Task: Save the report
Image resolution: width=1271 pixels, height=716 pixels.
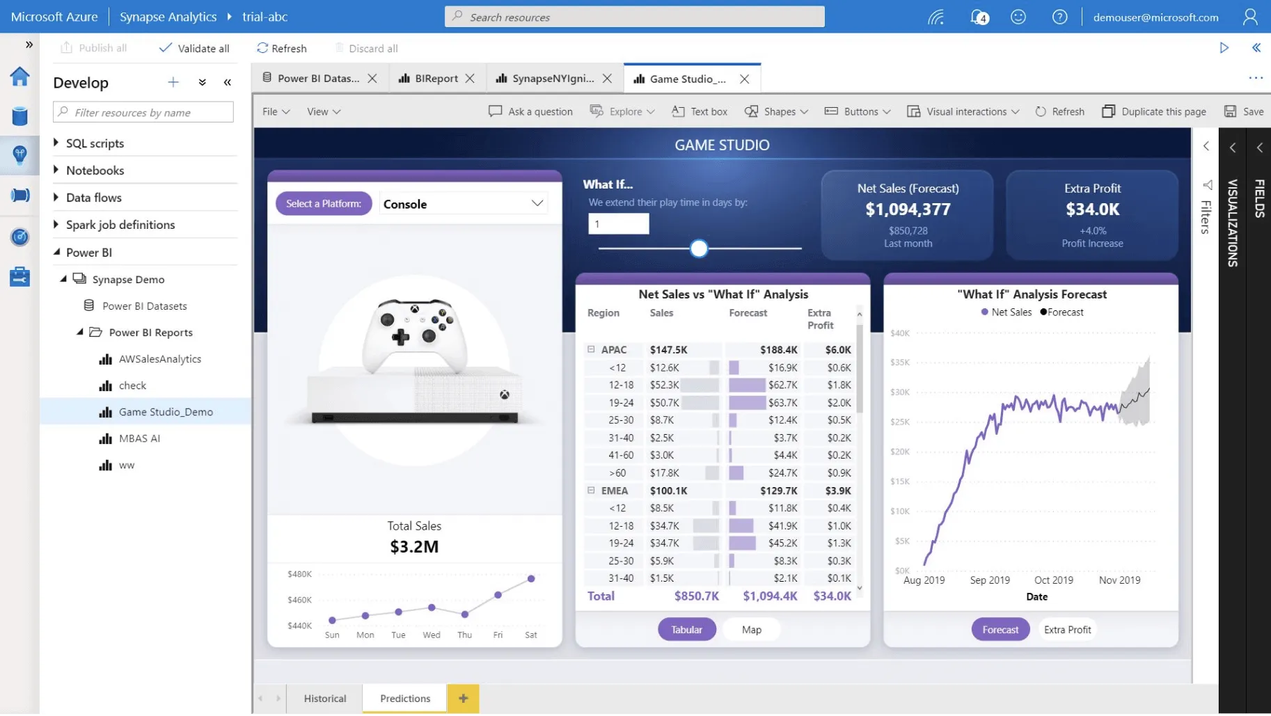Action: [x=1244, y=111]
